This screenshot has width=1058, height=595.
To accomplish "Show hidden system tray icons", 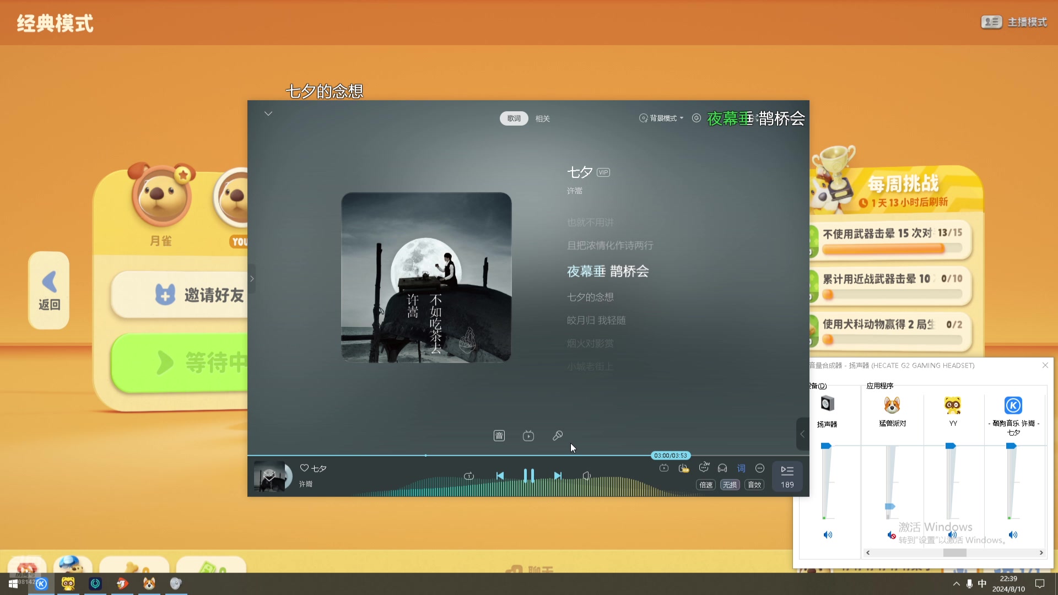I will [956, 584].
